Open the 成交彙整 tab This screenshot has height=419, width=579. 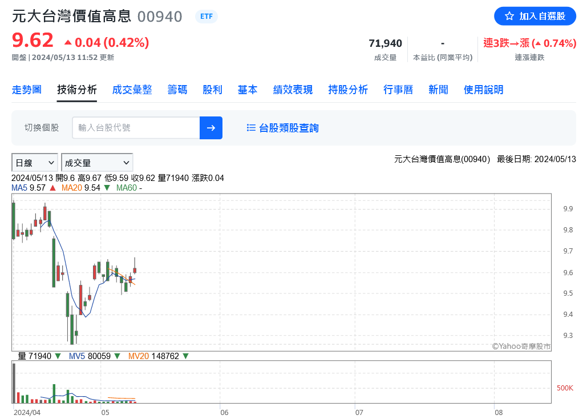(x=132, y=90)
